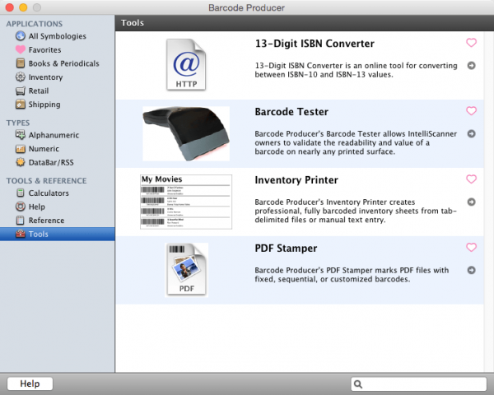Screen dimensions: 494x395
Task: Click the HTTP document thumbnail
Action: pyautogui.click(x=186, y=65)
